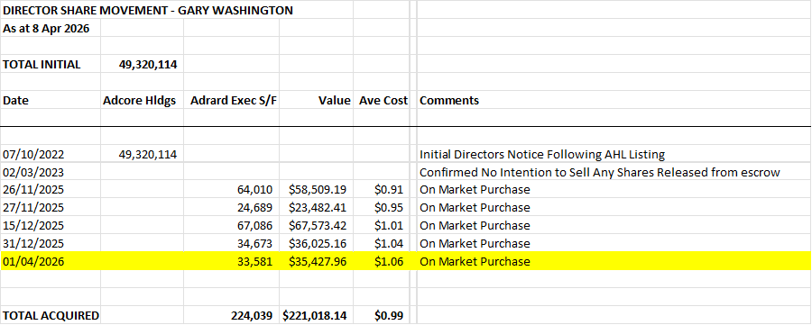Viewport: 812px width, 325px height.
Task: Select the title cell 'DIRECTOR SHARE MOVEMENT - GARY WASHINGTON'
Action: click(x=148, y=10)
